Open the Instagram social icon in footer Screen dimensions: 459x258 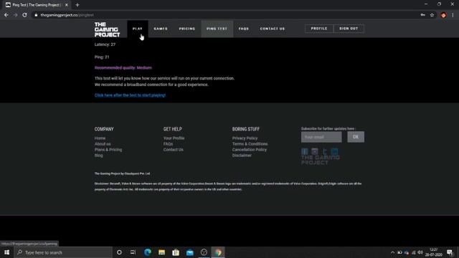314,151
